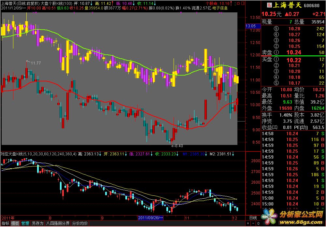Click 股本 value 3.82亿
This screenshot has height=227, width=326.
(318, 115)
